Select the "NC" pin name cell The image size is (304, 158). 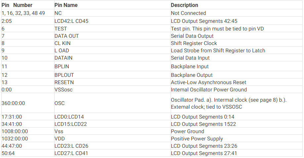coord(58,13)
